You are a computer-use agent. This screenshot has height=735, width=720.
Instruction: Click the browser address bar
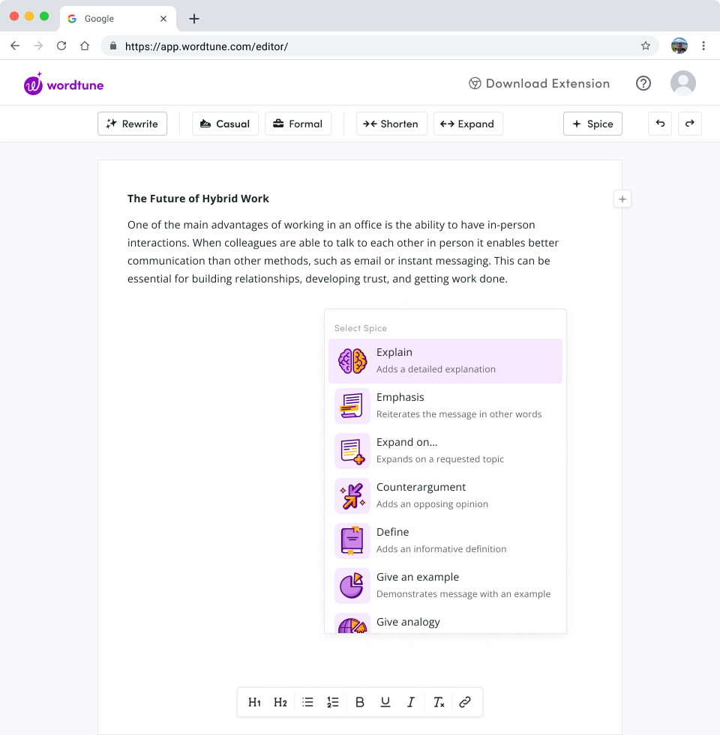click(379, 46)
